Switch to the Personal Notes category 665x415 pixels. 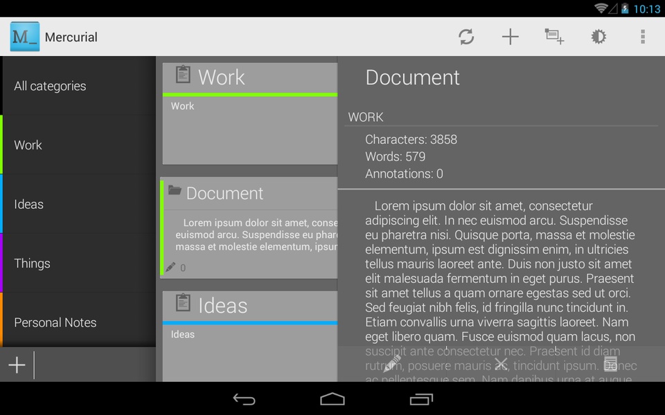[78, 321]
